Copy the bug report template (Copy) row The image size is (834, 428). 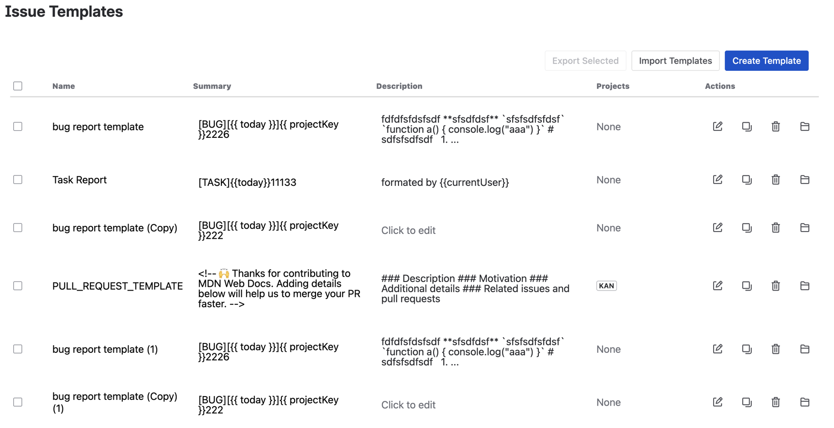(746, 228)
